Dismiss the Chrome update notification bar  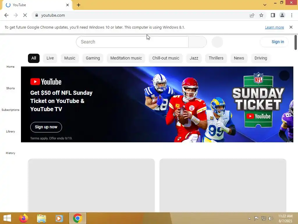pyautogui.click(x=291, y=27)
